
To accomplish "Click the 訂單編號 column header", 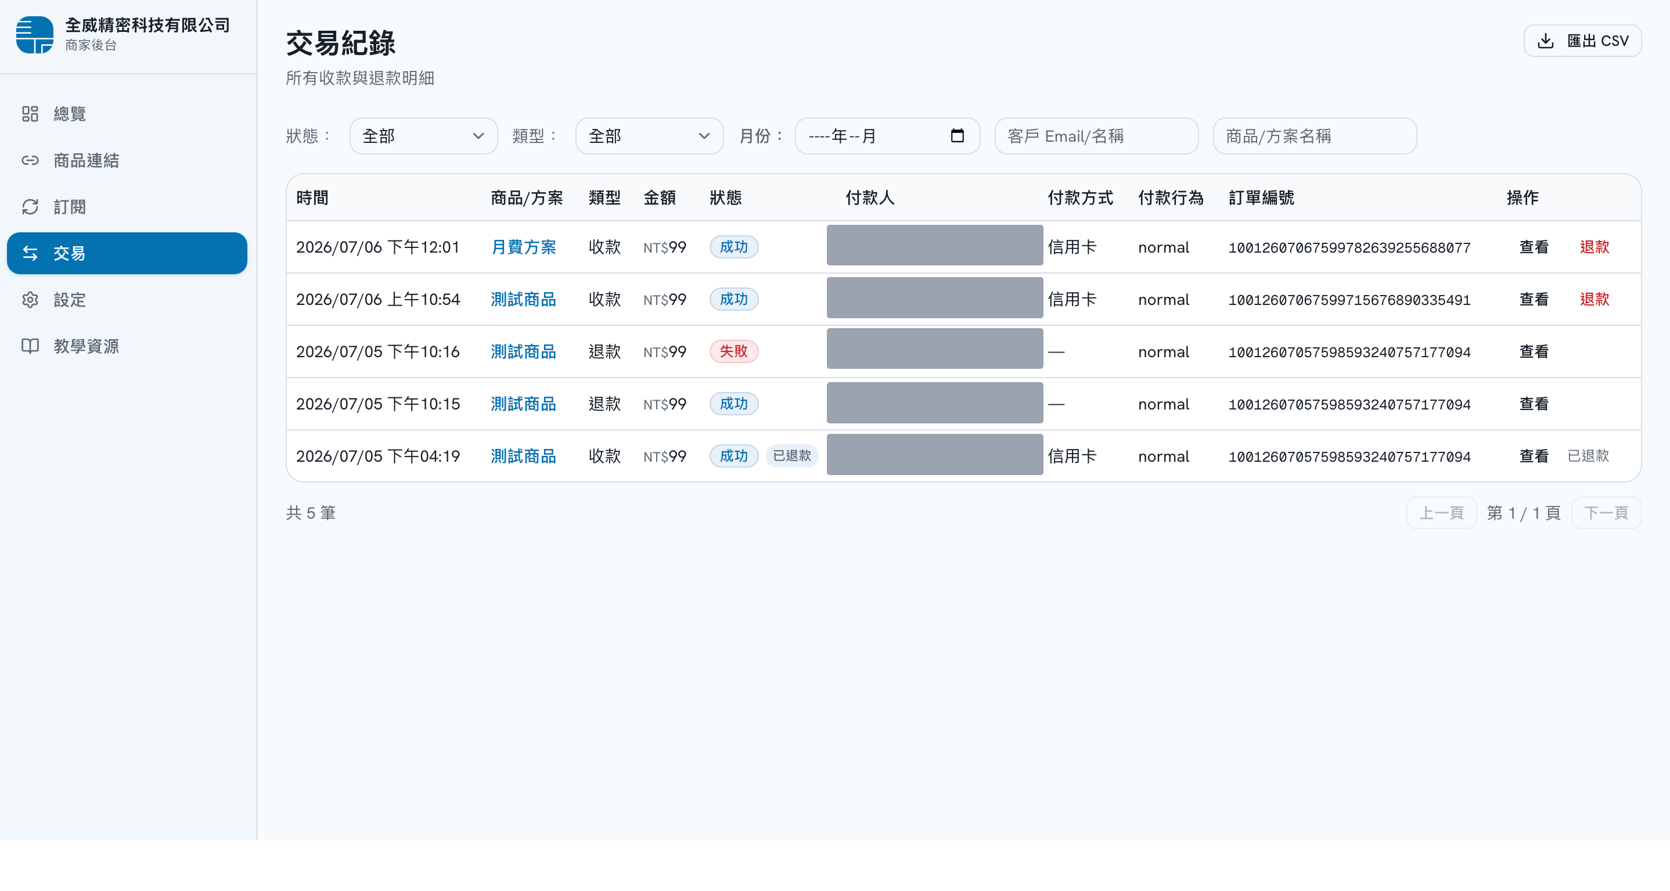I will click(1261, 198).
